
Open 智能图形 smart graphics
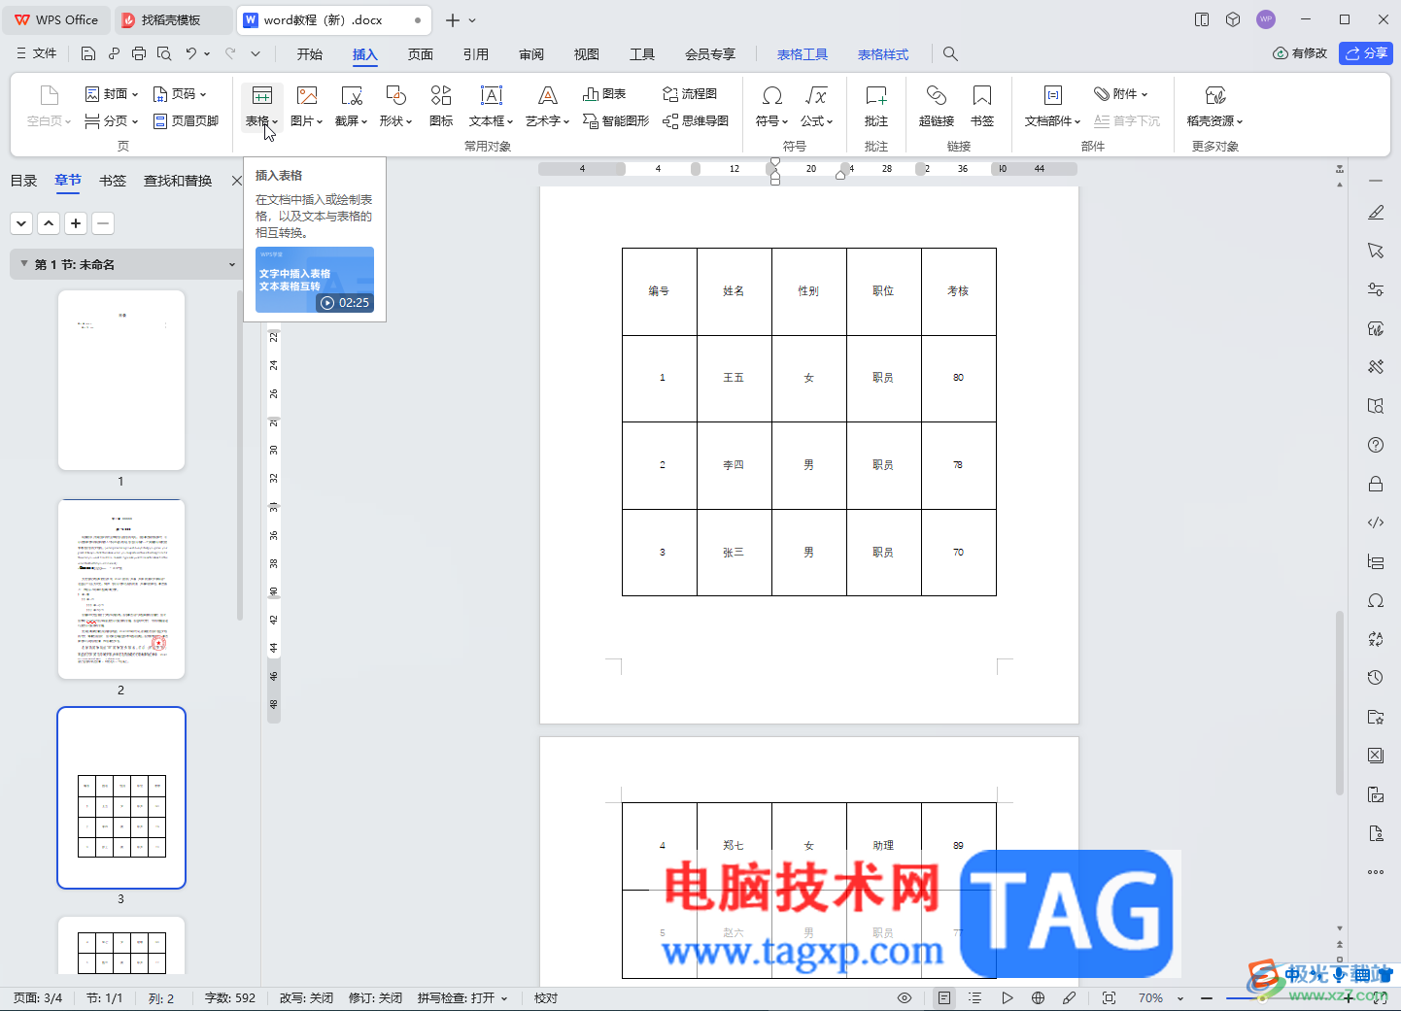click(616, 121)
